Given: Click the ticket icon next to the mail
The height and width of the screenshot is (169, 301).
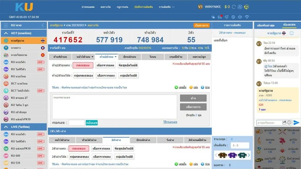Looking at the screenshot, I should coord(227,17).
